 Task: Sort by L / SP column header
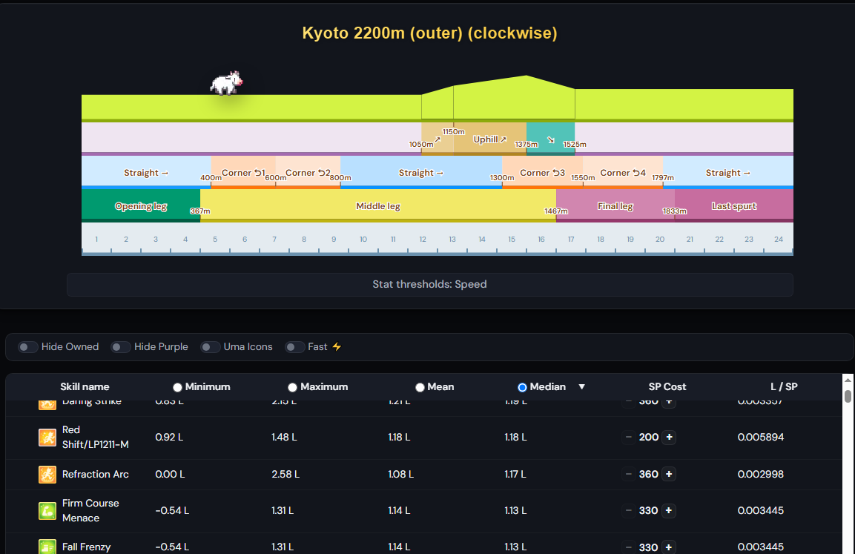pyautogui.click(x=784, y=386)
